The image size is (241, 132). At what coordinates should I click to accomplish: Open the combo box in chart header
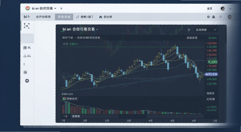click(206, 30)
